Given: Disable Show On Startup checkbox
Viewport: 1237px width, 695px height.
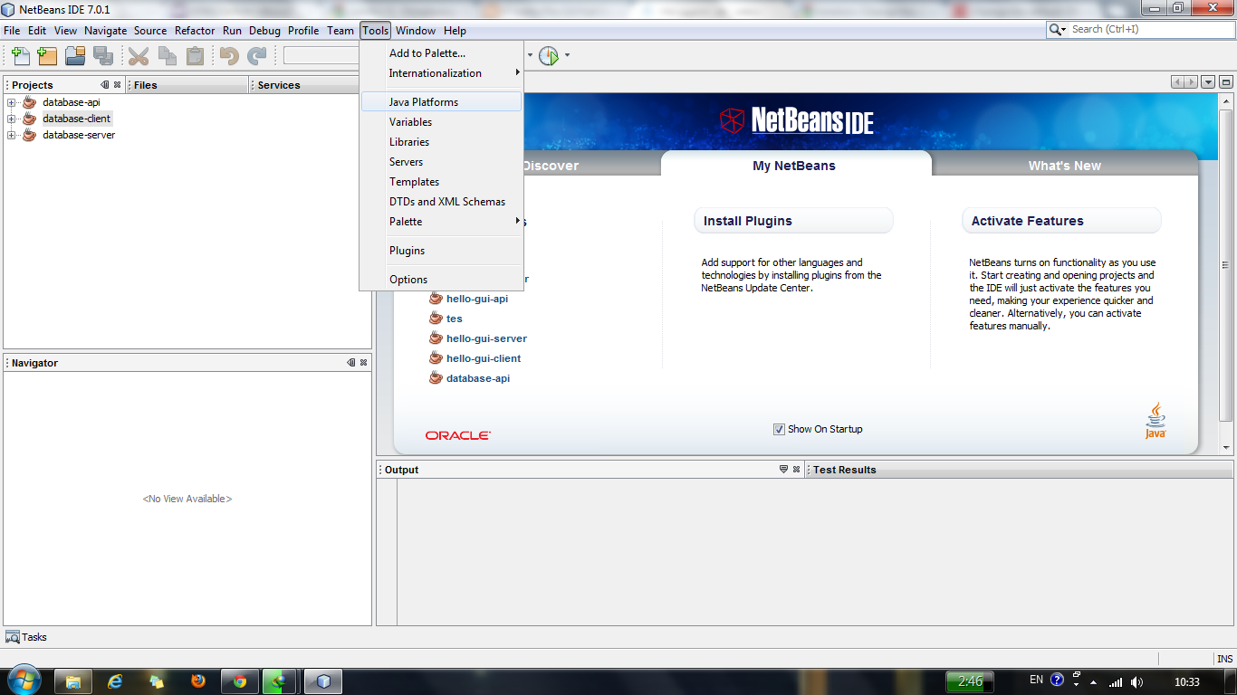Looking at the screenshot, I should pos(779,429).
